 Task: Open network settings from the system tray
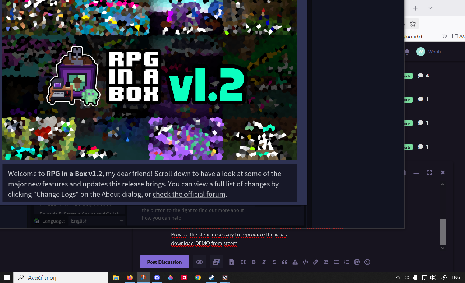click(x=424, y=277)
